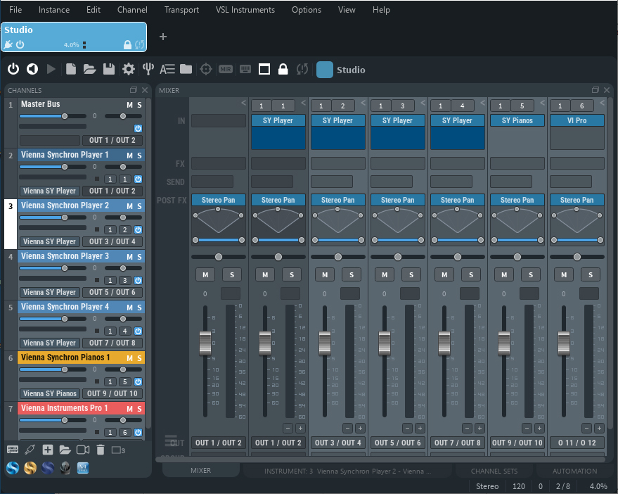Add a channel with the plus icon
The image size is (618, 494).
coord(48,450)
